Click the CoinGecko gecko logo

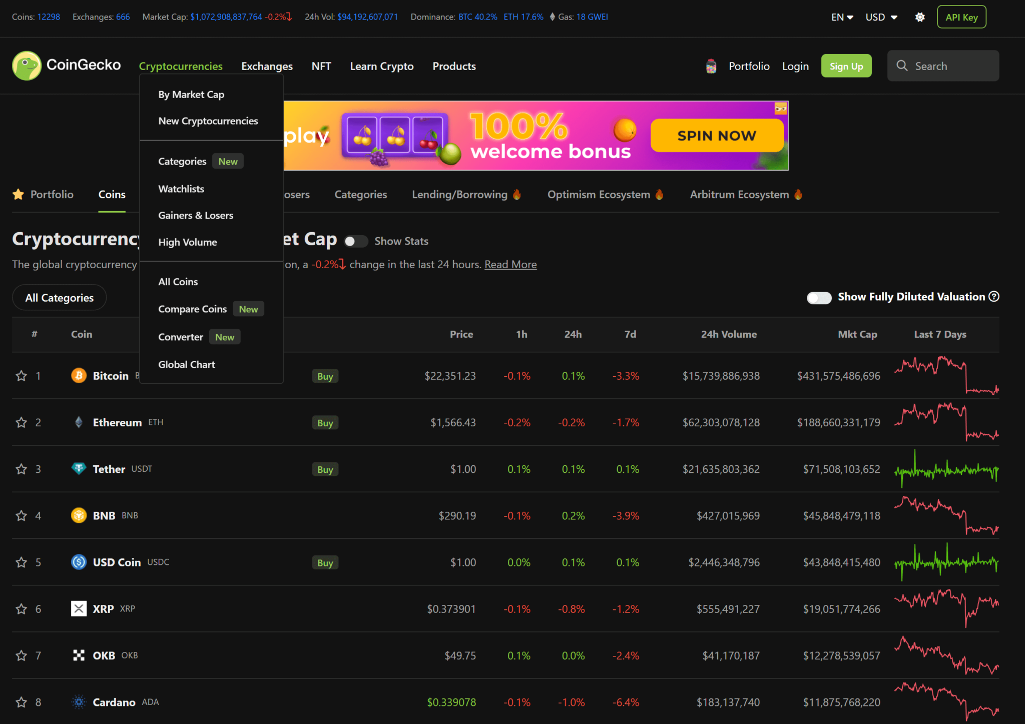coord(27,66)
